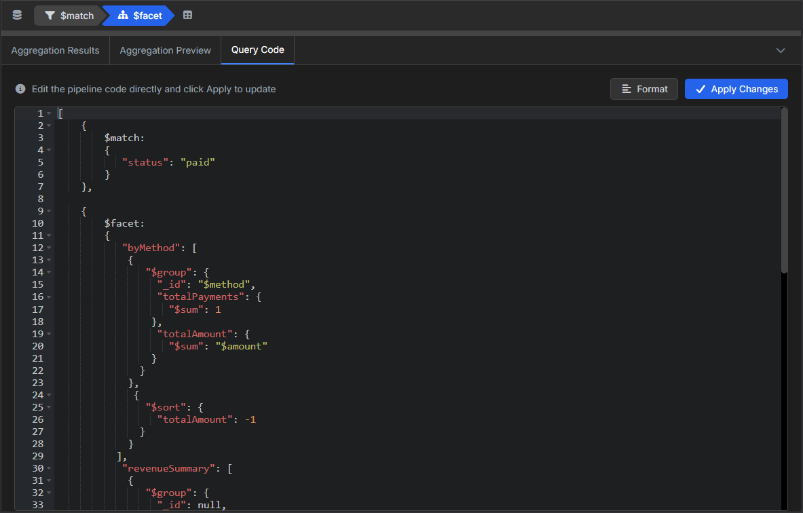
Task: Fold the $group block at line 14
Action: tap(49, 272)
